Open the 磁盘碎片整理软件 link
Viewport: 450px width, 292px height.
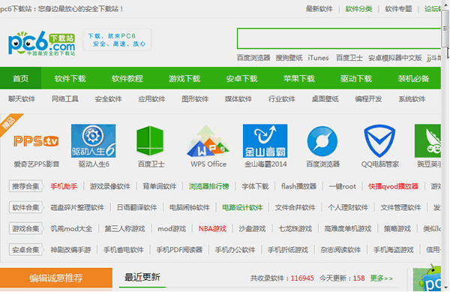pos(77,208)
